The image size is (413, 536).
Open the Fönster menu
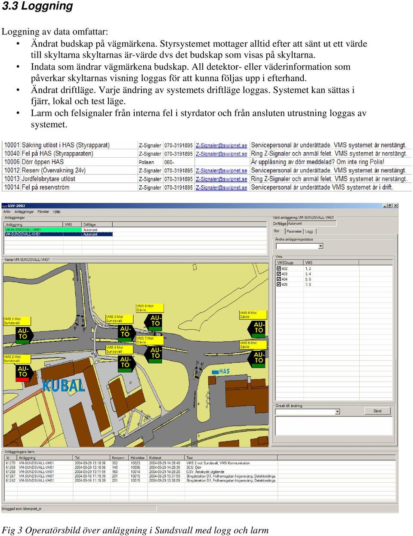pos(43,212)
